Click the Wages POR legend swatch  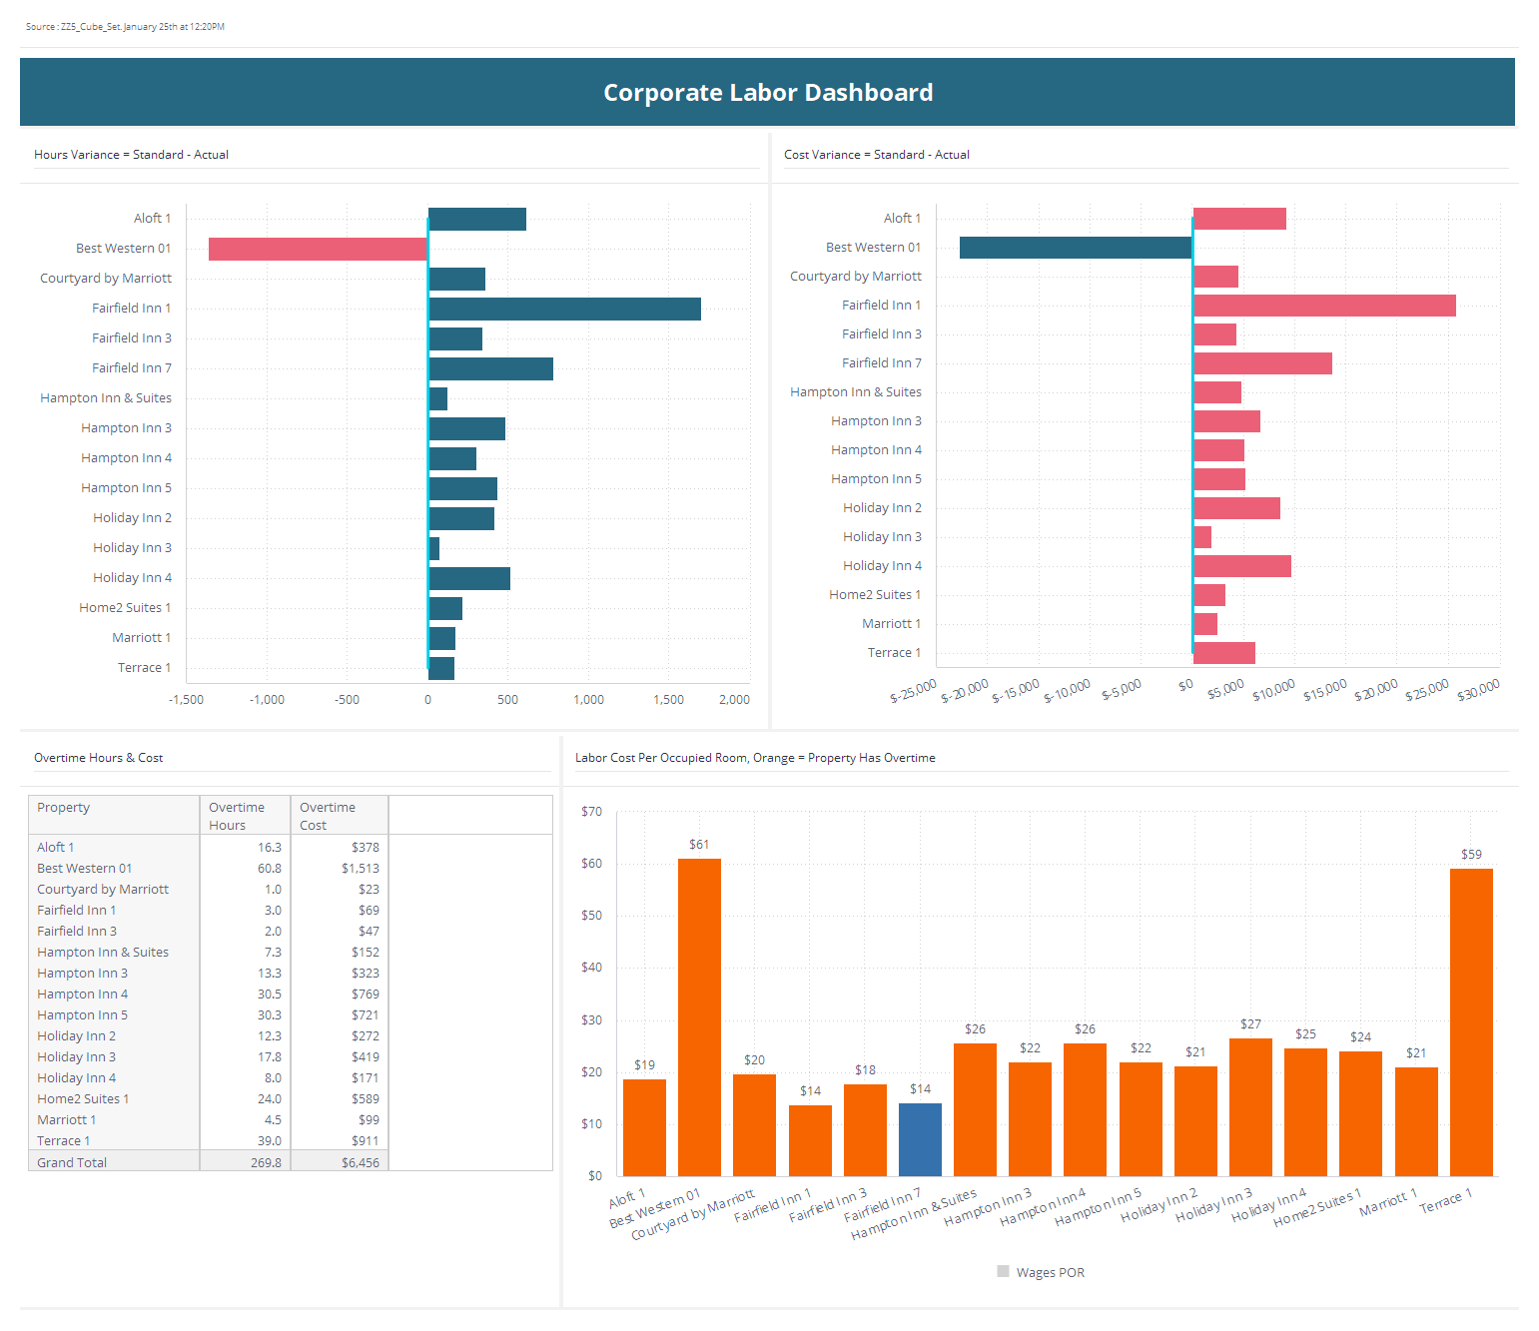tap(1003, 1271)
